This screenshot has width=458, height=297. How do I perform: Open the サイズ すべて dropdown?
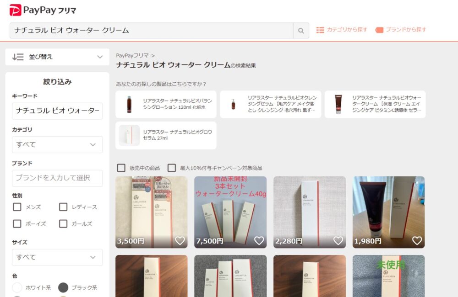tap(57, 257)
